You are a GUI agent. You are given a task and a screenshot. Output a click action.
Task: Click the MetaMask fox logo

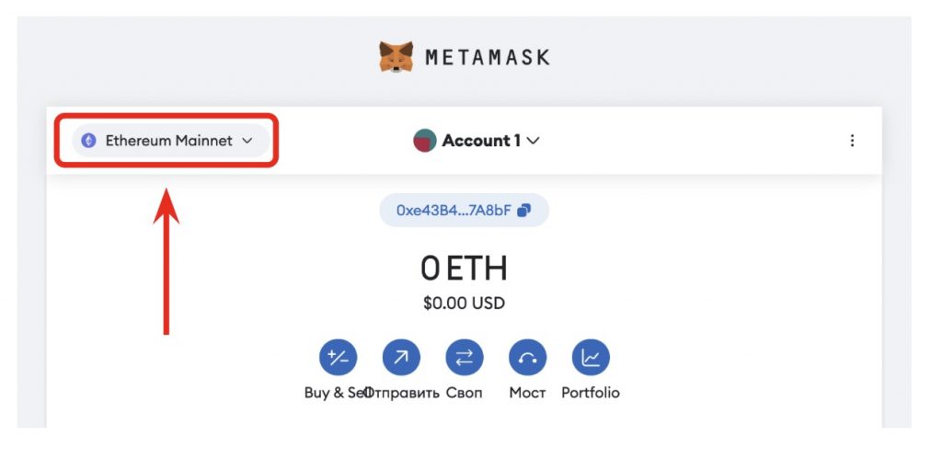pyautogui.click(x=396, y=57)
